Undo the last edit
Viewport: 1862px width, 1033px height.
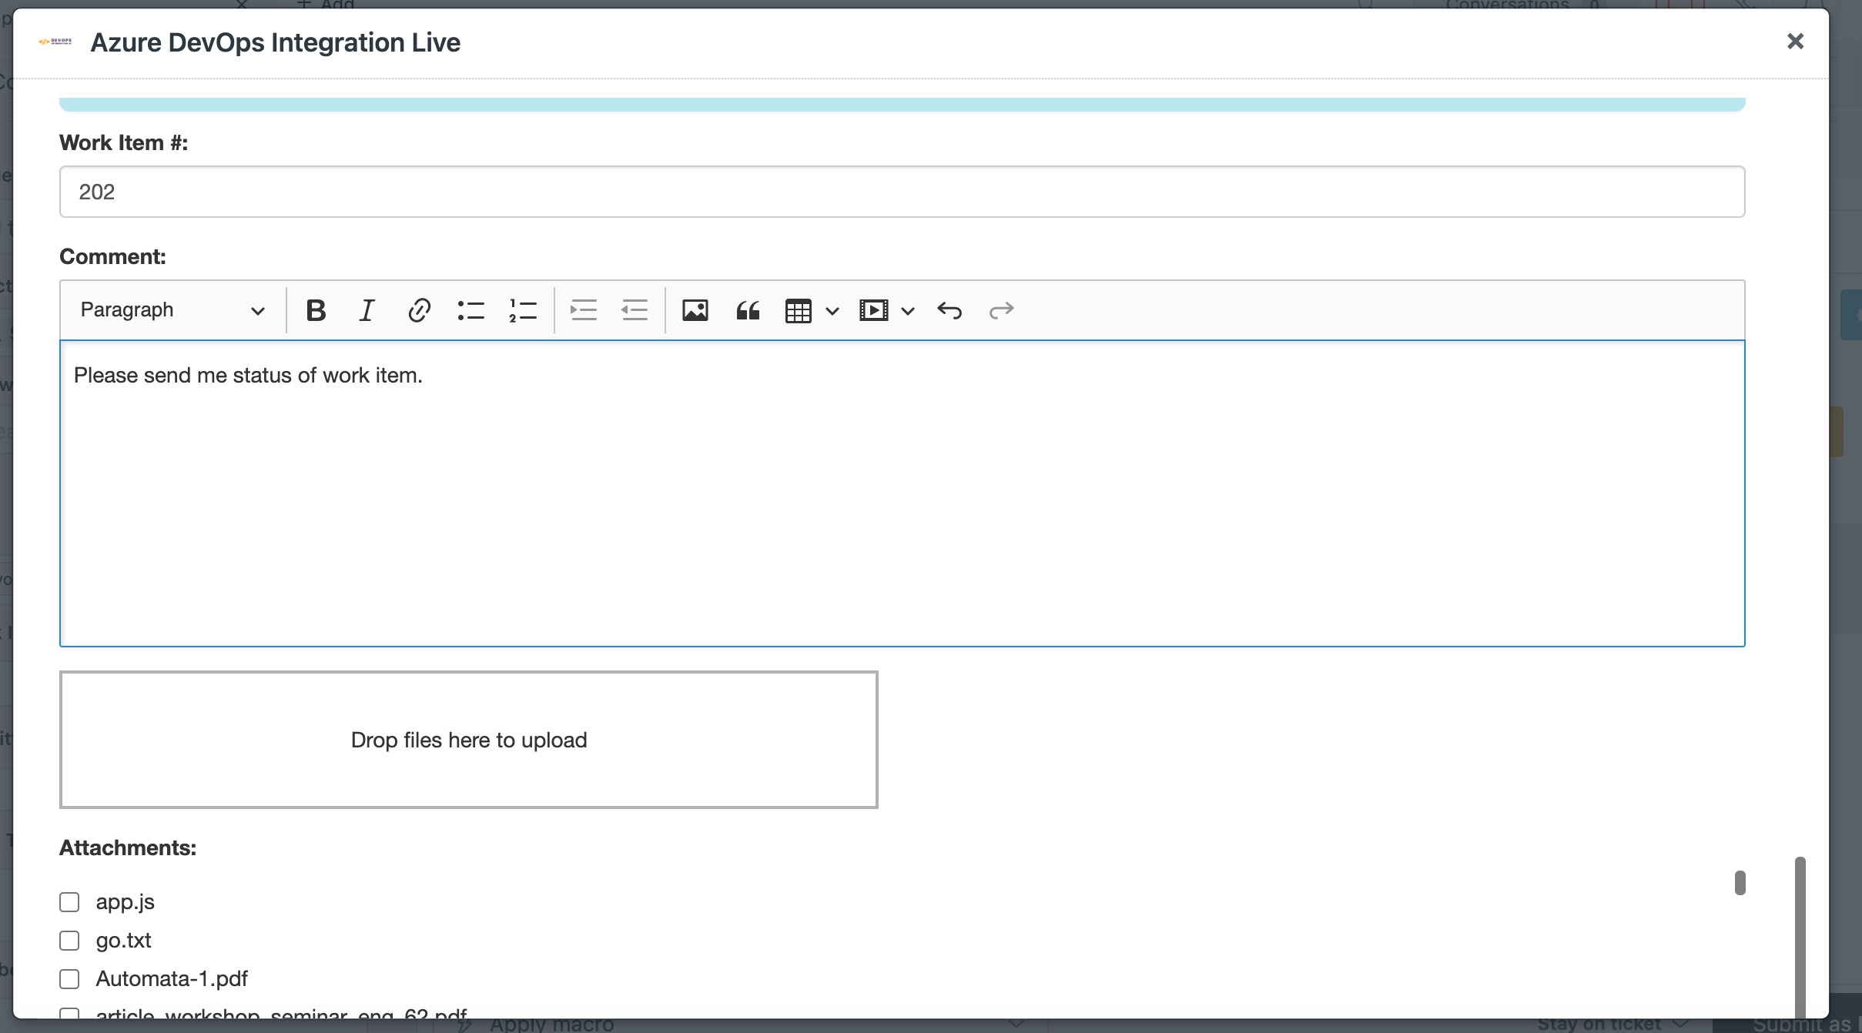(x=949, y=310)
